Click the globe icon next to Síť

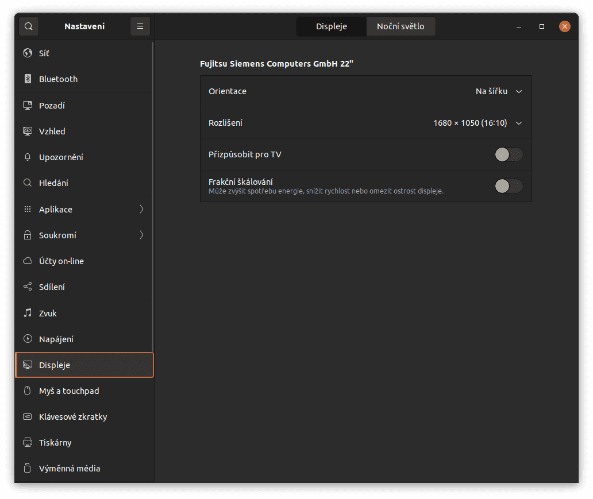coord(28,53)
